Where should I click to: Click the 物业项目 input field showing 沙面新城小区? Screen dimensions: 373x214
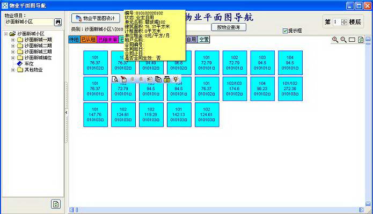click(x=30, y=22)
